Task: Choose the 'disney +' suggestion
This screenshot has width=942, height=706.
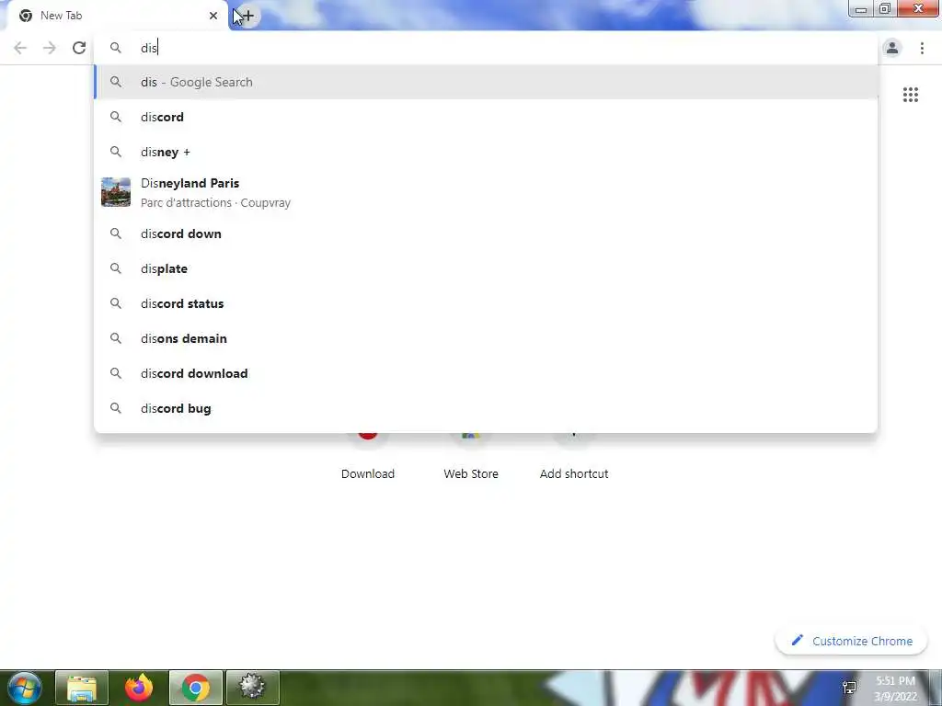Action: tap(486, 152)
